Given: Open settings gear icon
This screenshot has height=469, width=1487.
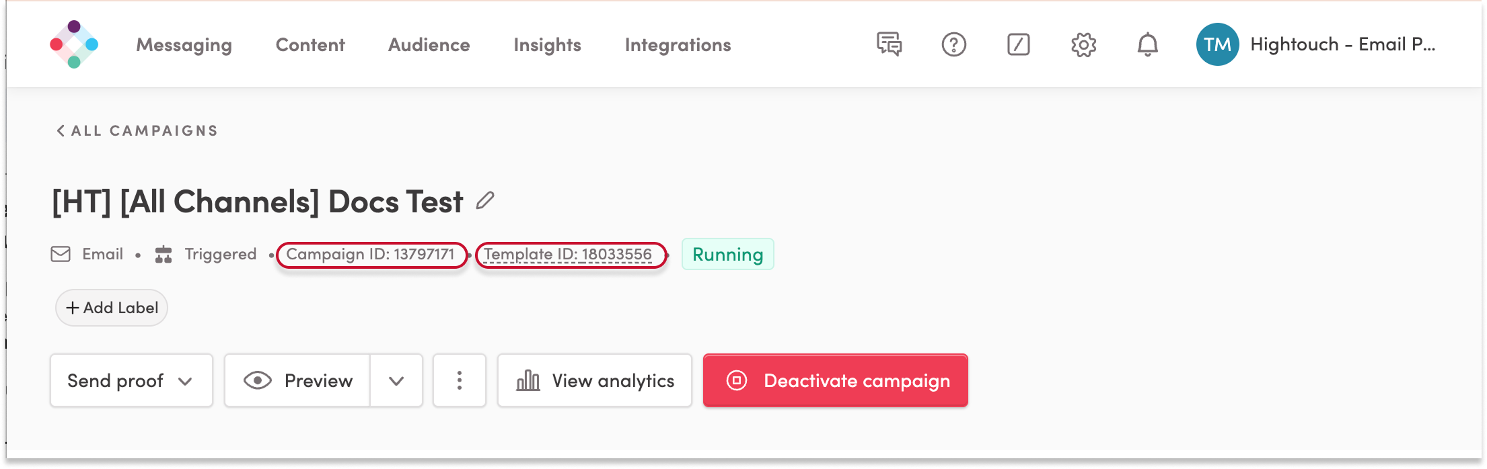Looking at the screenshot, I should click(1083, 44).
